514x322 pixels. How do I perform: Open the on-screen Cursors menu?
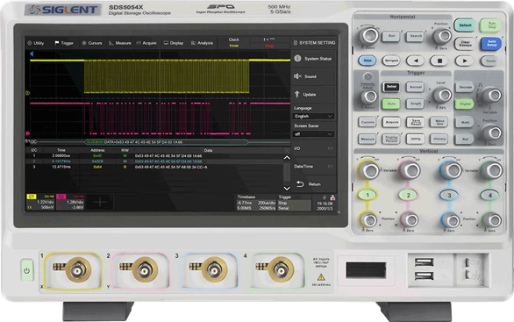pos(92,43)
